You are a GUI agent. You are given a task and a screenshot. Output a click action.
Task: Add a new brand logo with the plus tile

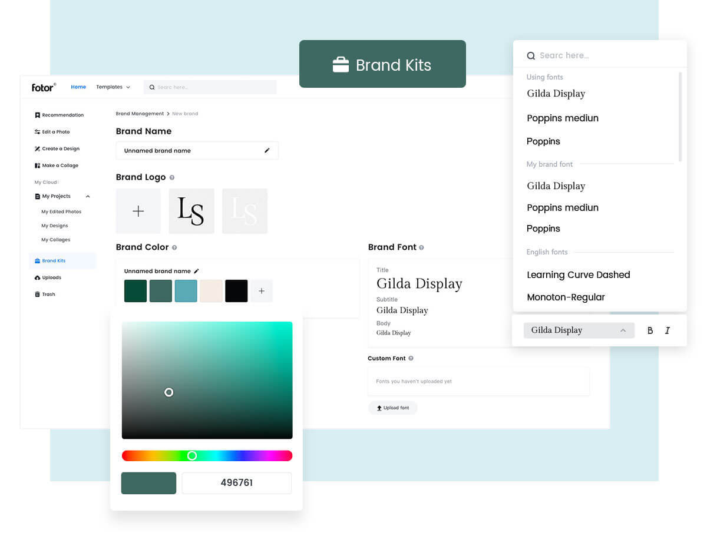point(138,211)
